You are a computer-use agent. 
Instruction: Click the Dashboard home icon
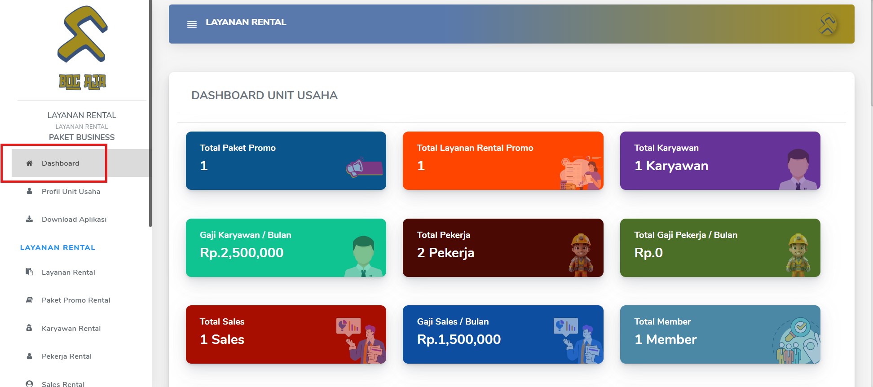pyautogui.click(x=29, y=163)
